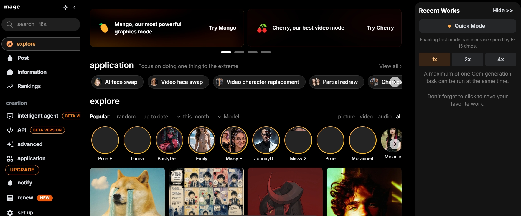Open Rankings trending-arrow icon
Image resolution: width=521 pixels, height=216 pixels.
coord(10,86)
